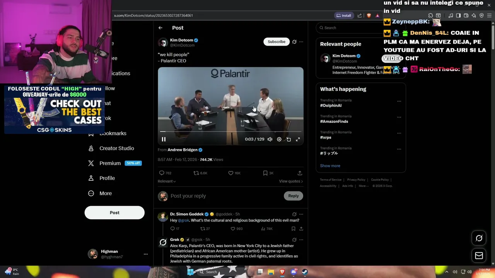The height and width of the screenshot is (278, 495).
Task: Go to Profile in sidebar
Action: (102, 178)
